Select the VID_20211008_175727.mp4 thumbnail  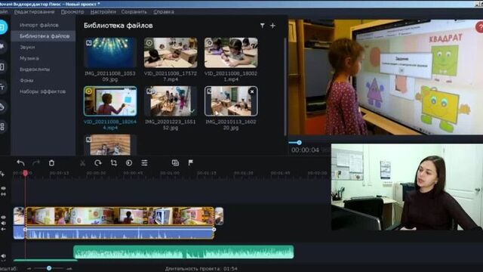coord(171,53)
